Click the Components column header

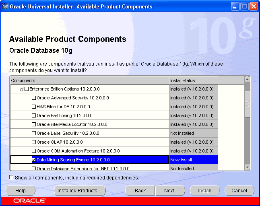[89, 80]
